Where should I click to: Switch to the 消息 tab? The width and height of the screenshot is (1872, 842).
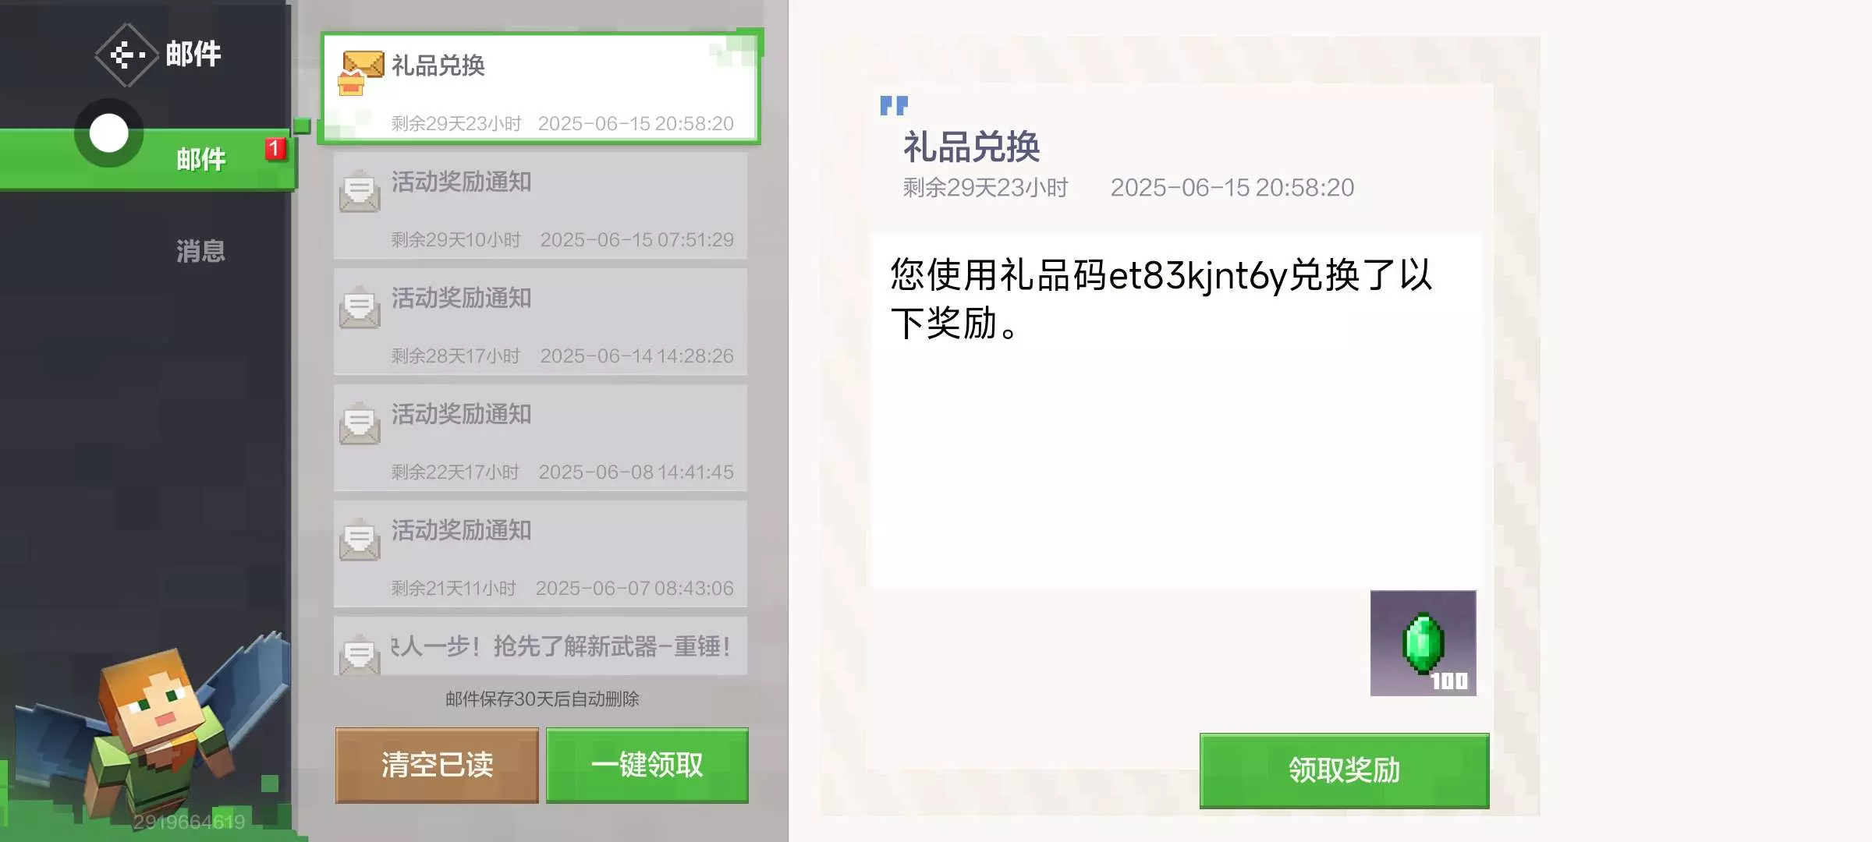200,251
